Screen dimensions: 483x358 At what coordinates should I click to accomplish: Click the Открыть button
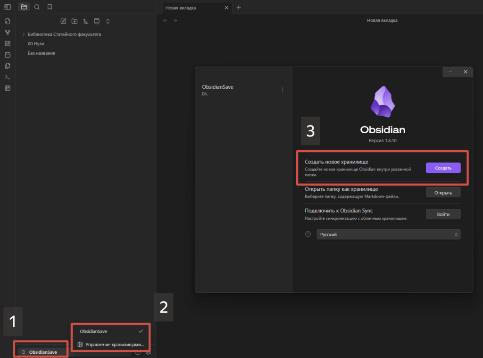pyautogui.click(x=443, y=193)
